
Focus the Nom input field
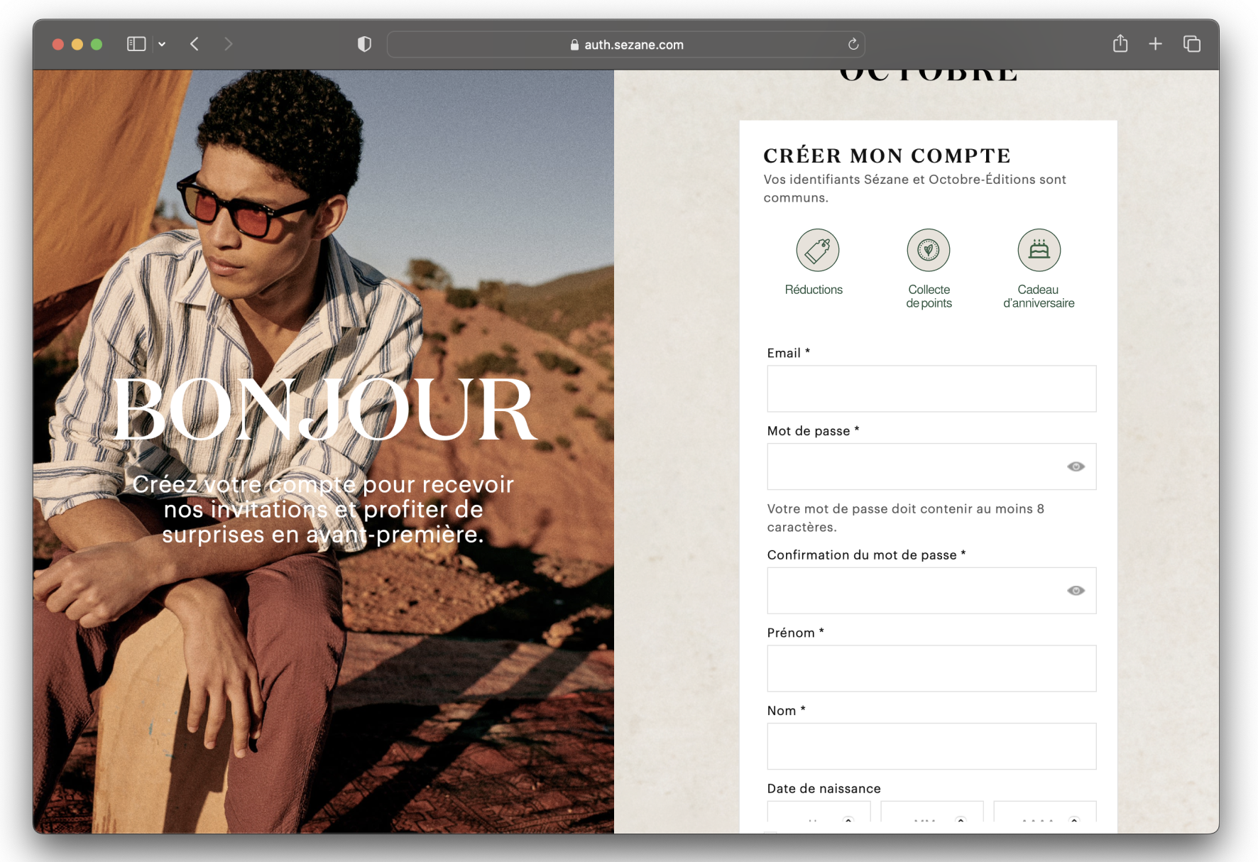[x=931, y=746]
